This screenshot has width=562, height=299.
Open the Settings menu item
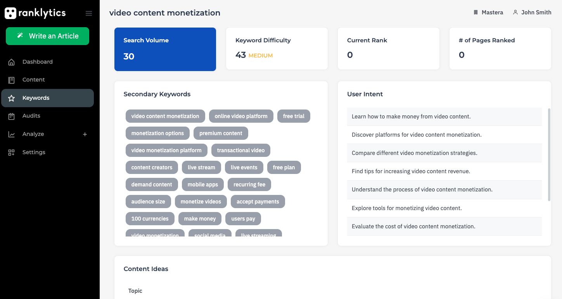pos(34,152)
